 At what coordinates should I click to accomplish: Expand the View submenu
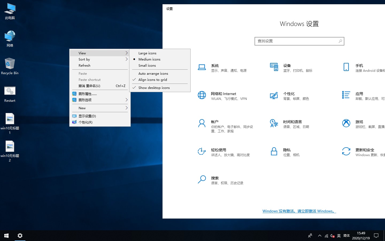(x=100, y=53)
